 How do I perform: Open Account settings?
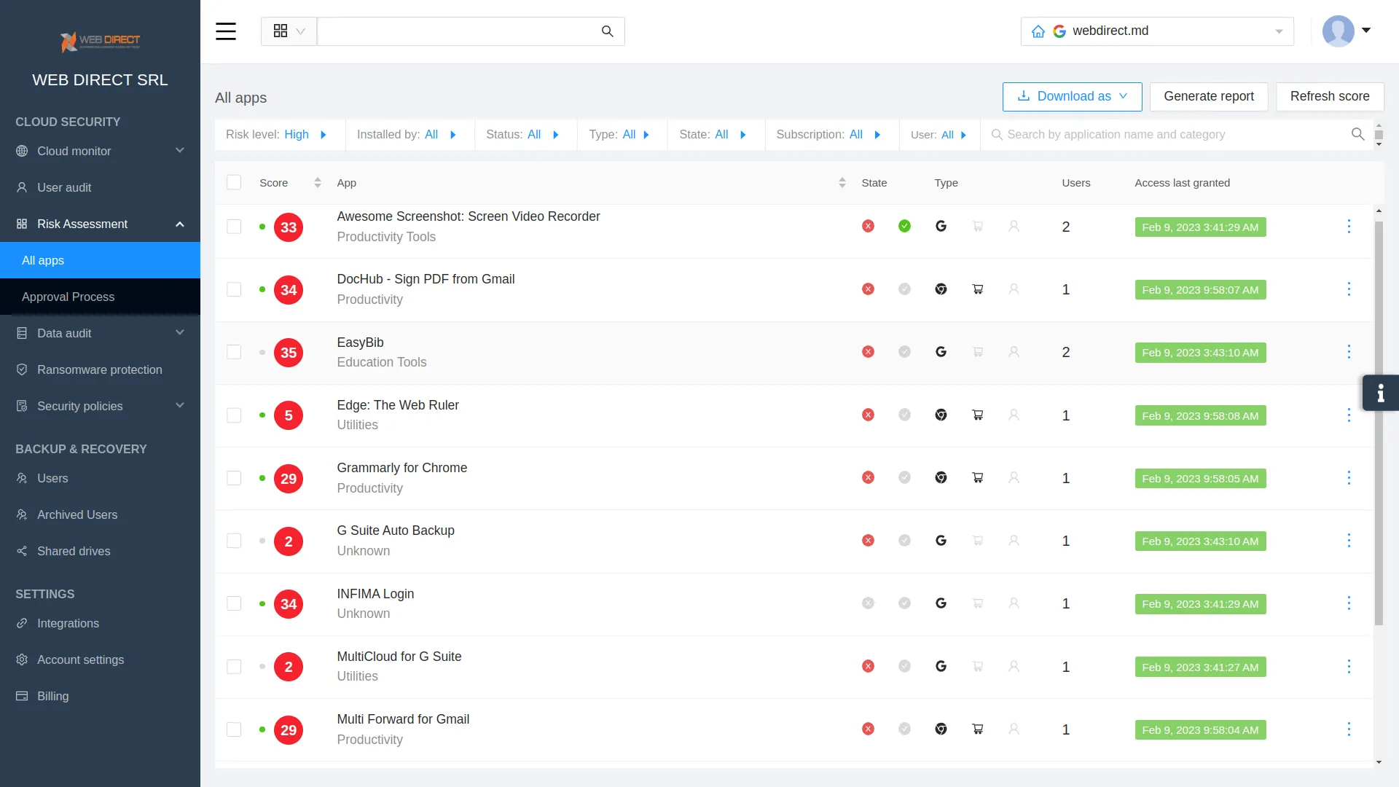click(x=100, y=659)
